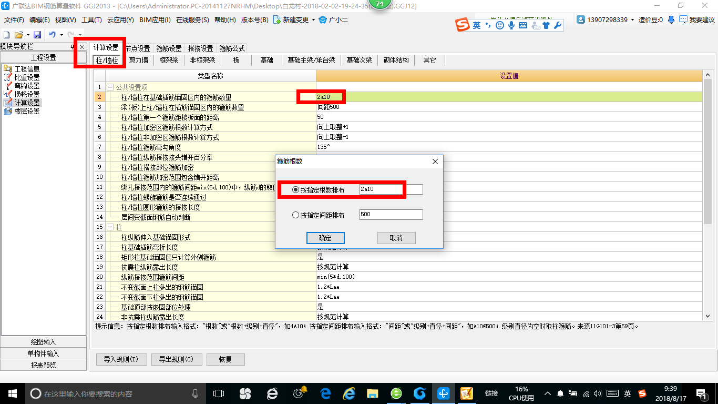Click the 导入规则(I) button
The image size is (718, 404).
[121, 360]
